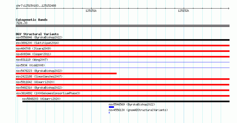Image resolution: width=237 pixels, height=123 pixels.
Task: Open nsv5482310 (ByrskaBishop2022) label
Action: [x=39, y=88]
